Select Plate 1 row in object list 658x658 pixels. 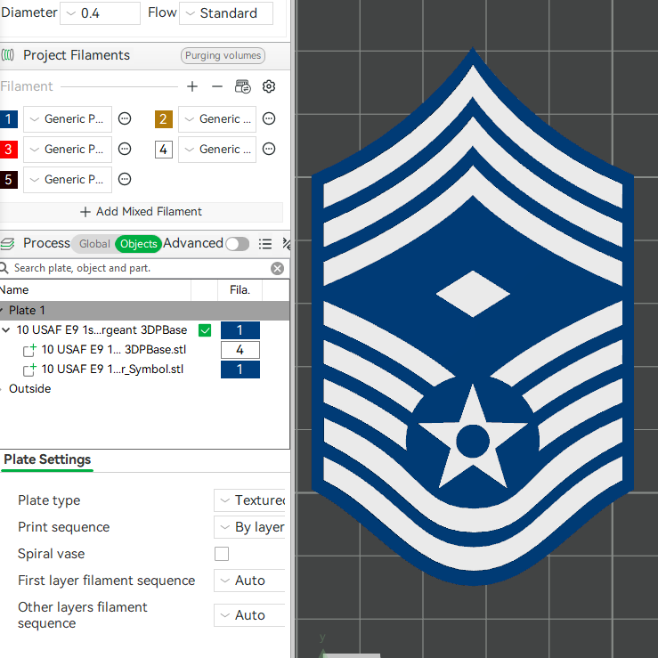point(144,311)
